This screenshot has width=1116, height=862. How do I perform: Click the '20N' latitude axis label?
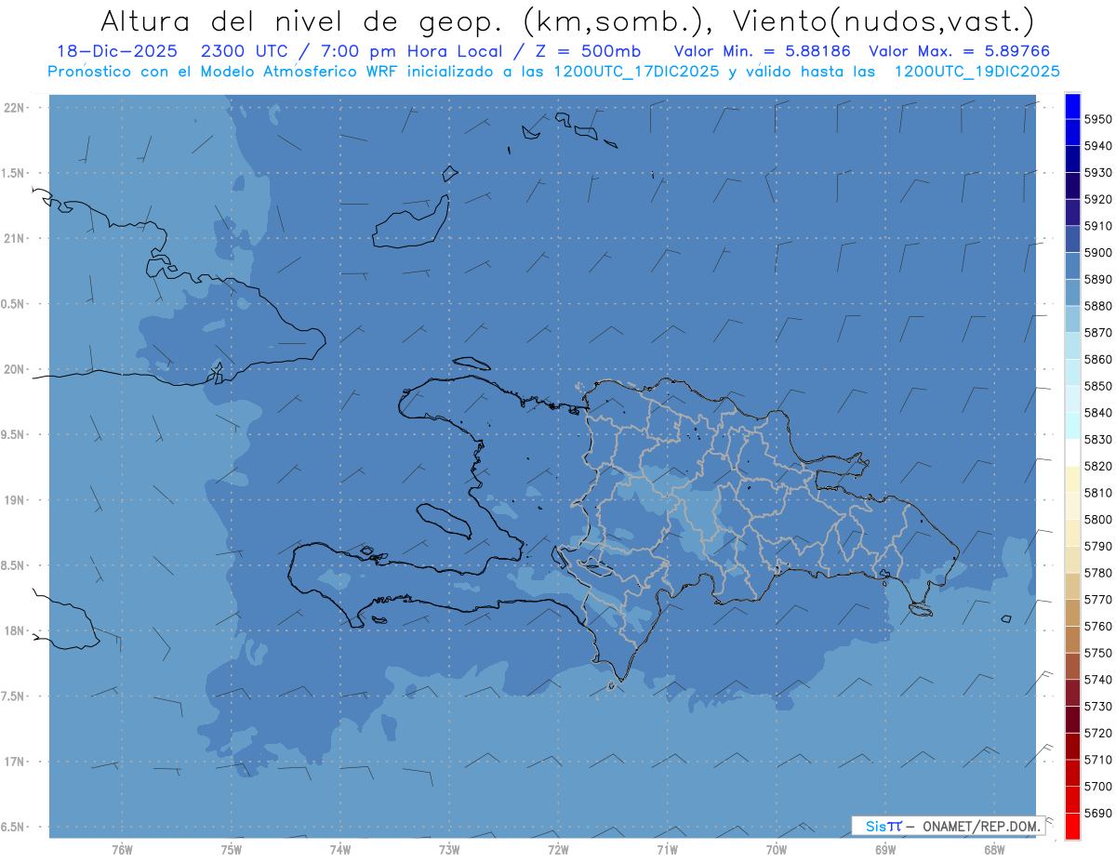tap(14, 369)
